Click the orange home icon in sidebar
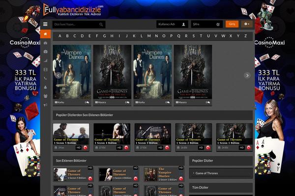The width and height of the screenshot is (295, 196). coord(45,34)
